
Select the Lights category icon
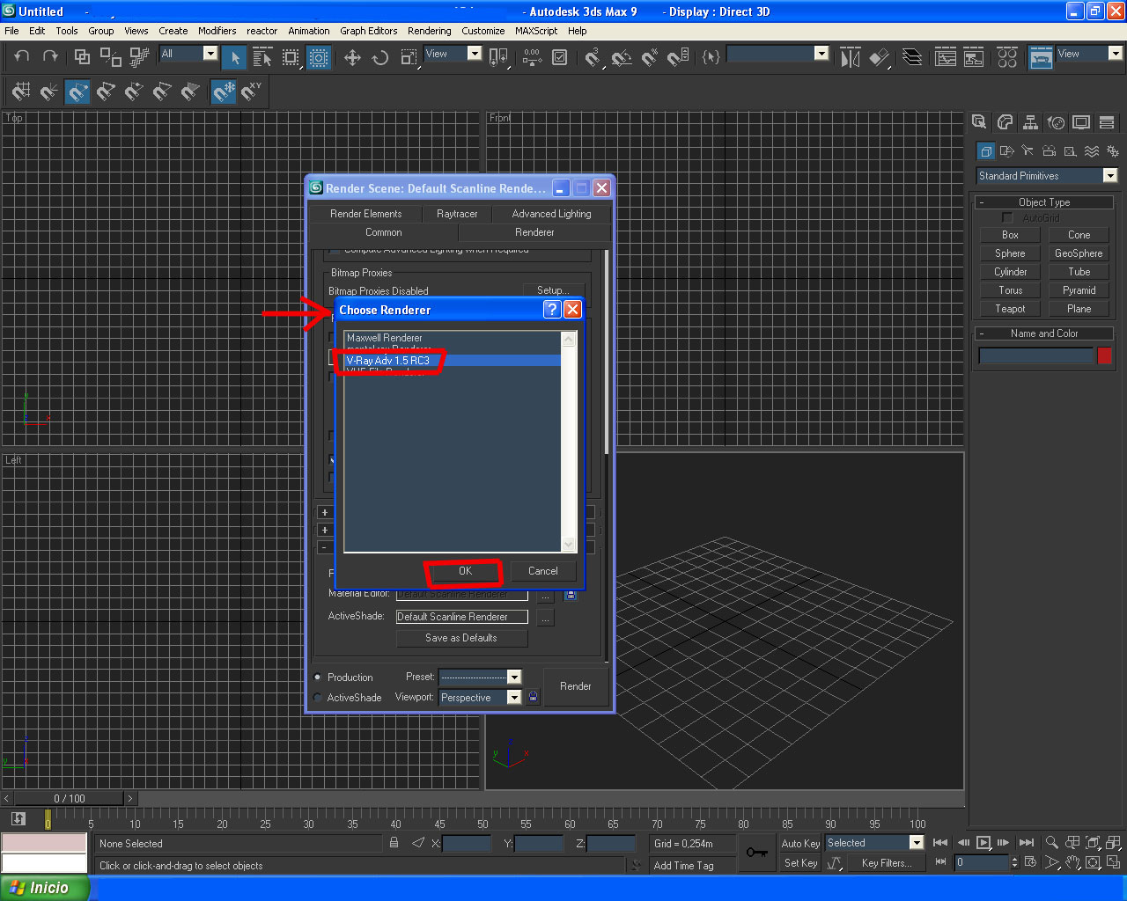[x=1028, y=151]
